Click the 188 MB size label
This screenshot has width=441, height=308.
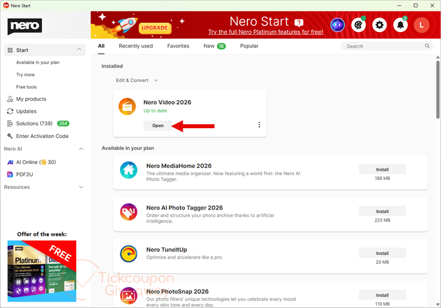coord(382,178)
